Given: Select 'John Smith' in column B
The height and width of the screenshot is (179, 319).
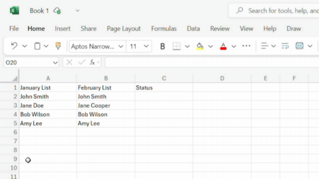Looking at the screenshot, I should tap(106, 97).
